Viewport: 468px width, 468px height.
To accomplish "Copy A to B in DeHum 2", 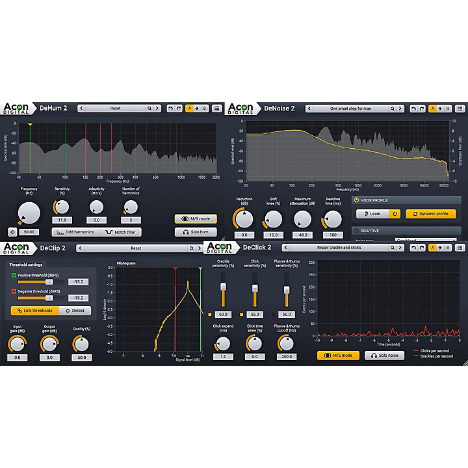I will (197, 109).
